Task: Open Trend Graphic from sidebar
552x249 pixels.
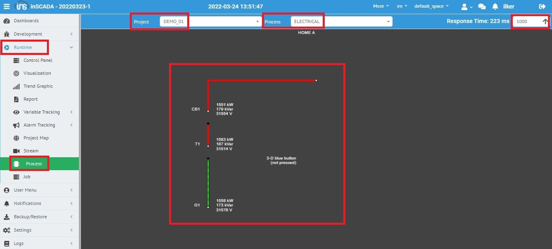Action: coord(38,86)
